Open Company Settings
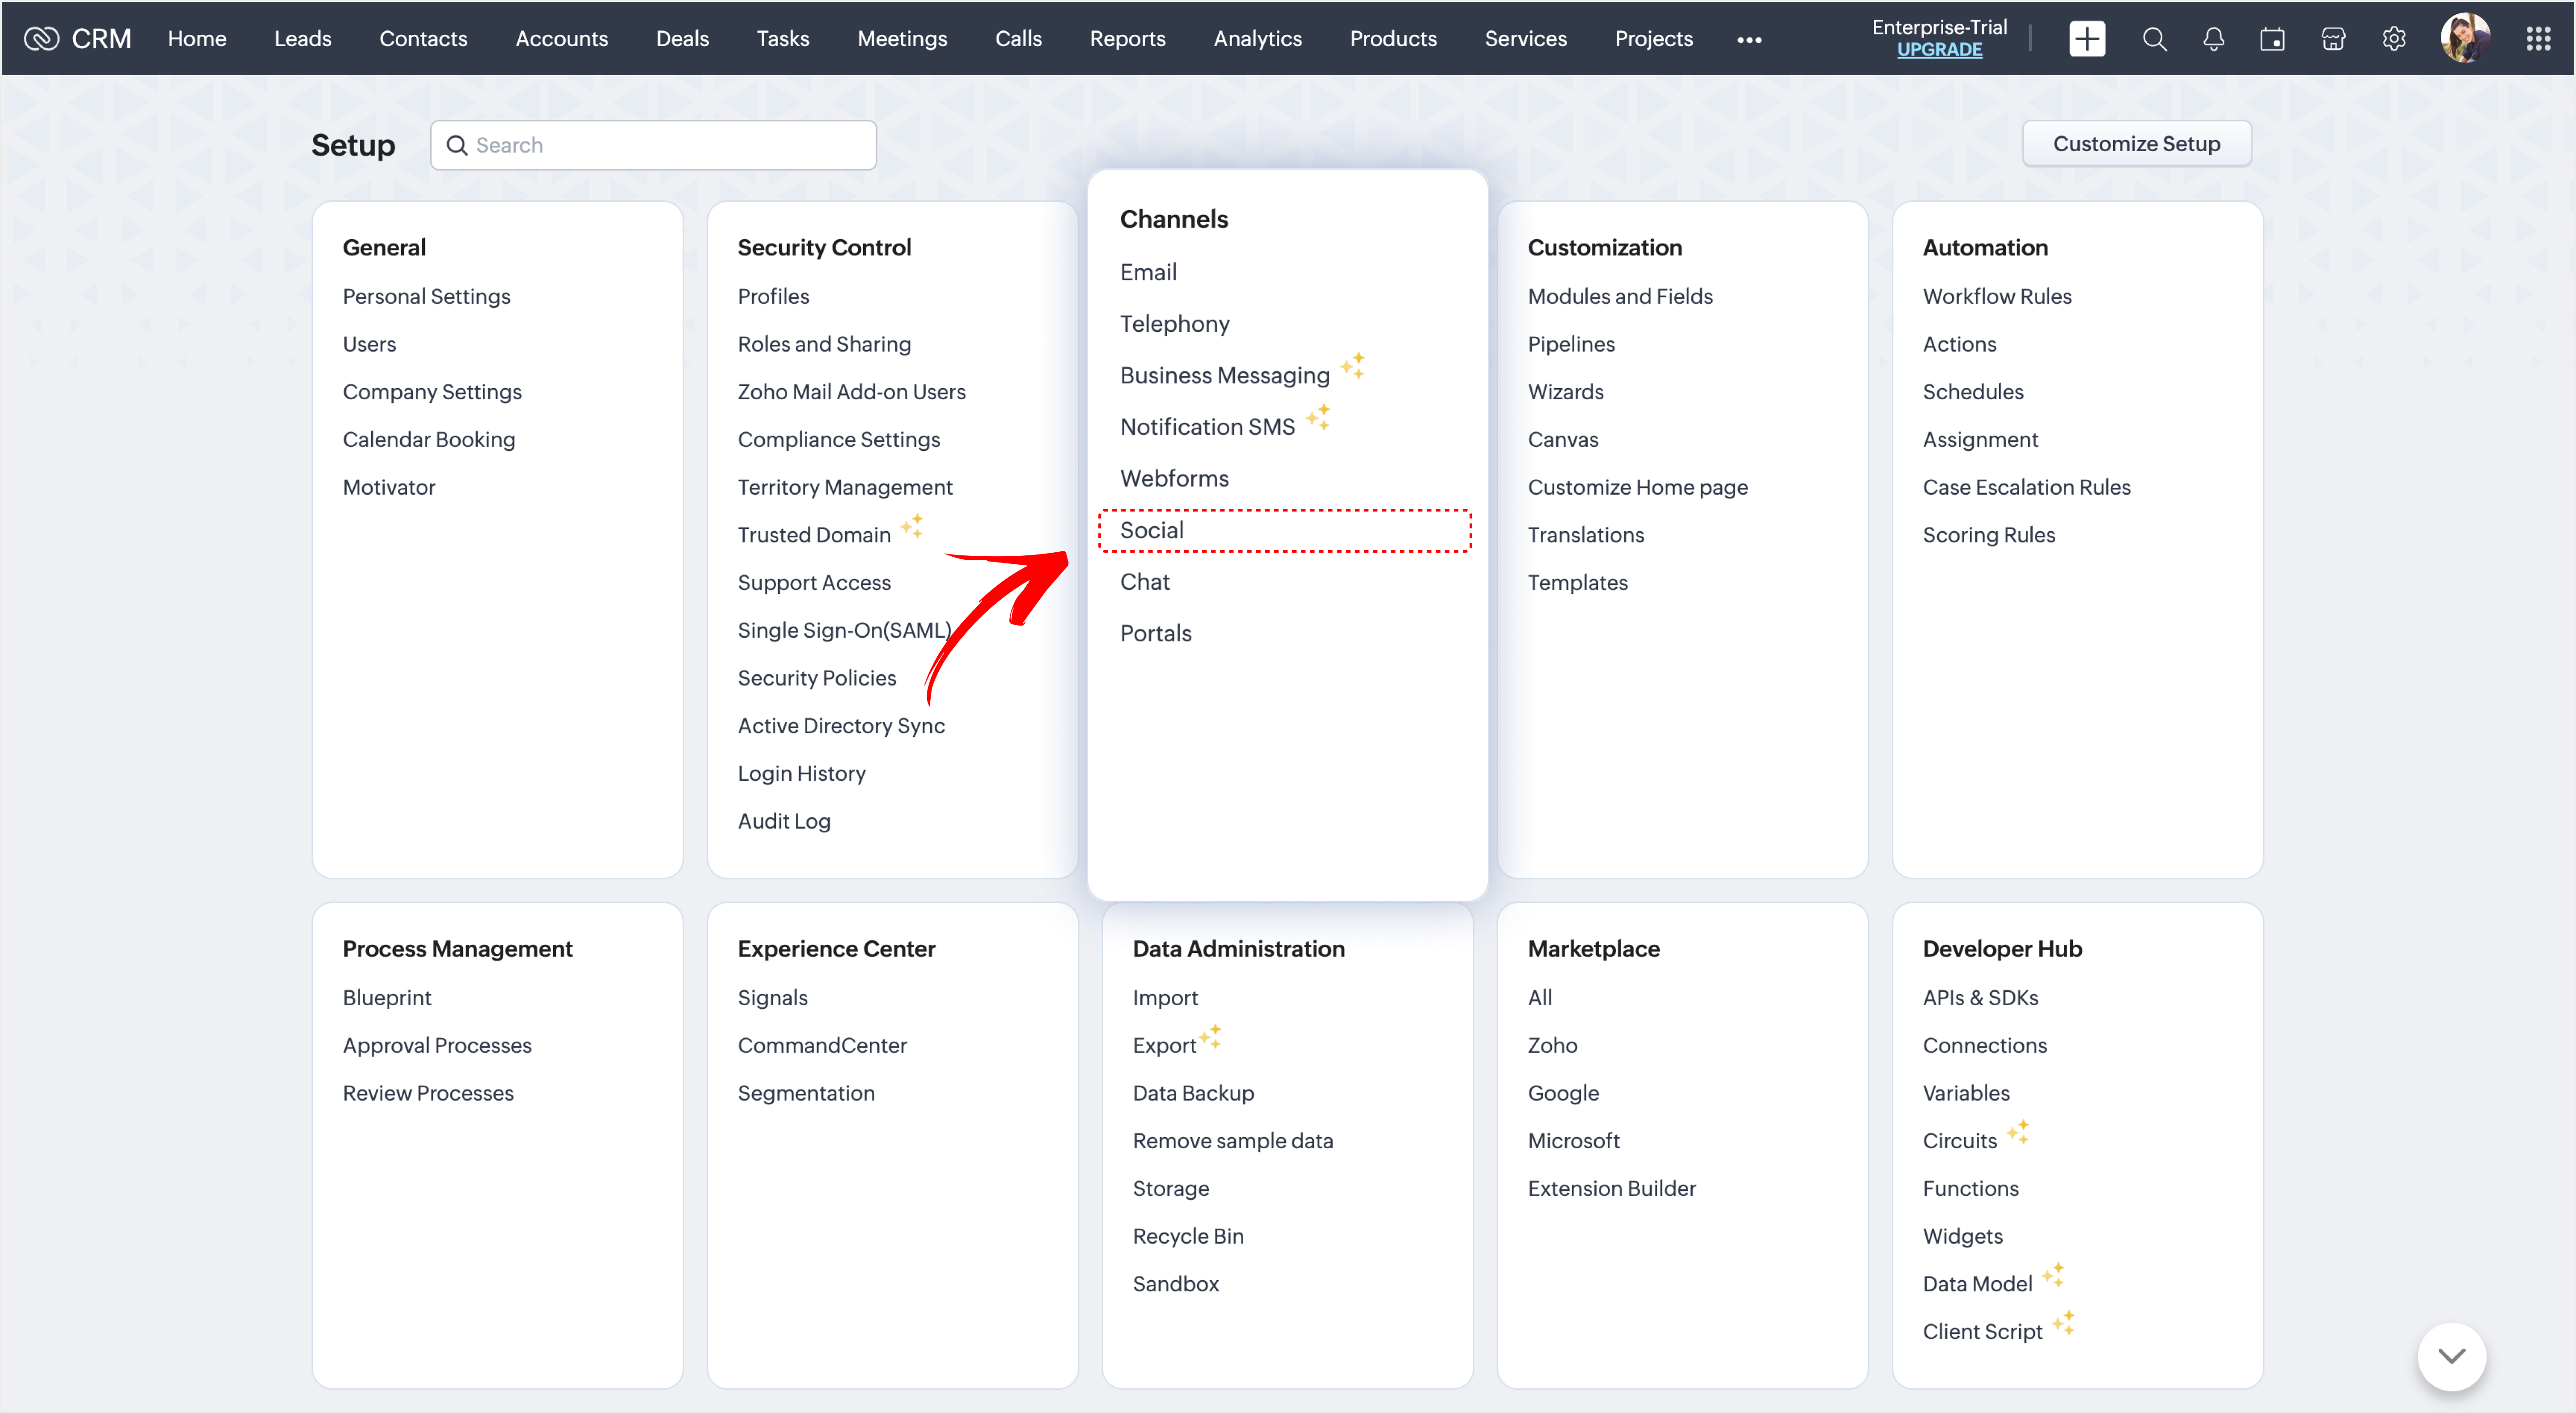2576x1413 pixels. [432, 392]
